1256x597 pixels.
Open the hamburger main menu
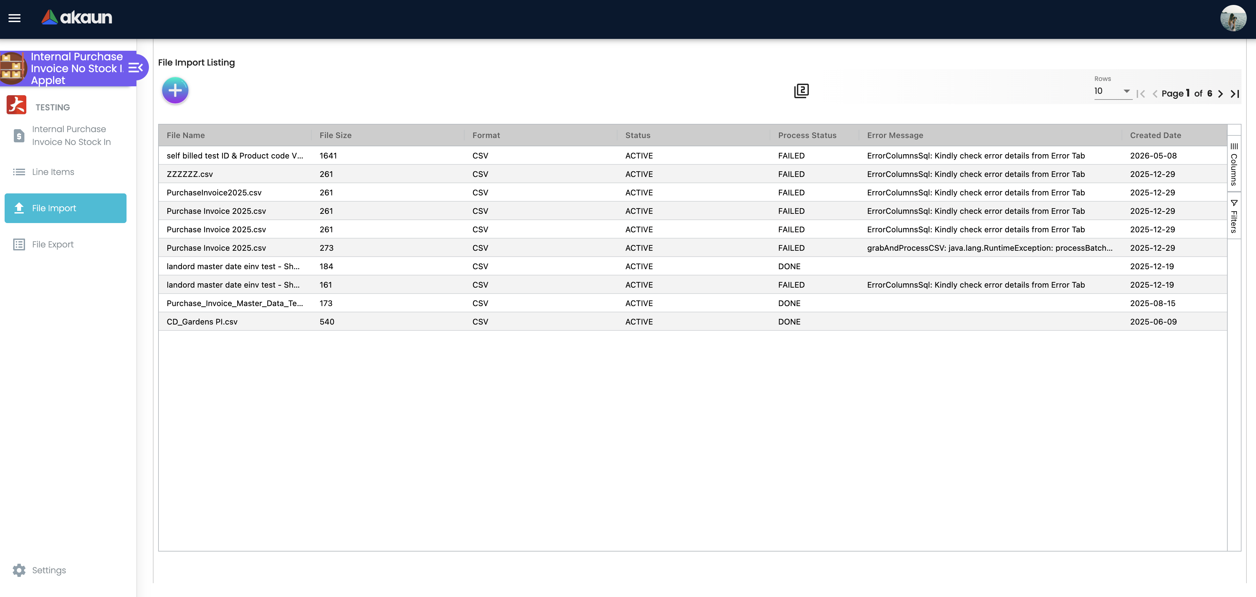pos(14,18)
